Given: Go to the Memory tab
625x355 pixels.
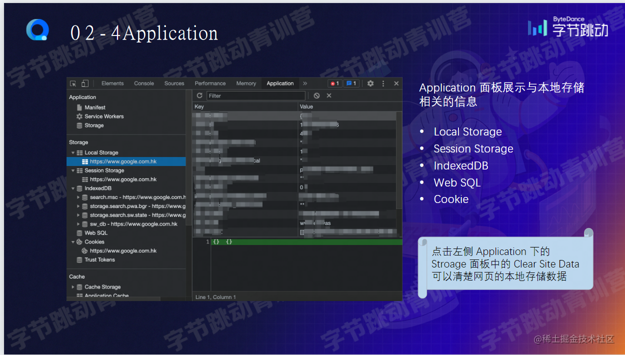Looking at the screenshot, I should click(x=246, y=83).
